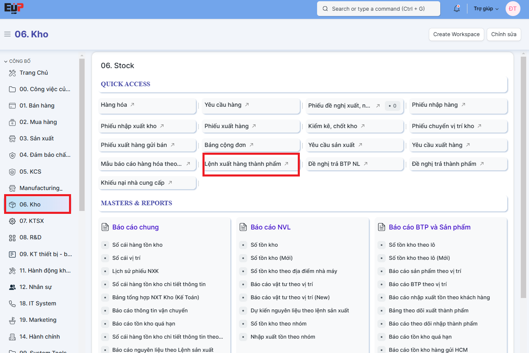Viewport: 529px width, 353px height.
Task: Click the Create Workspace button
Action: (456, 34)
